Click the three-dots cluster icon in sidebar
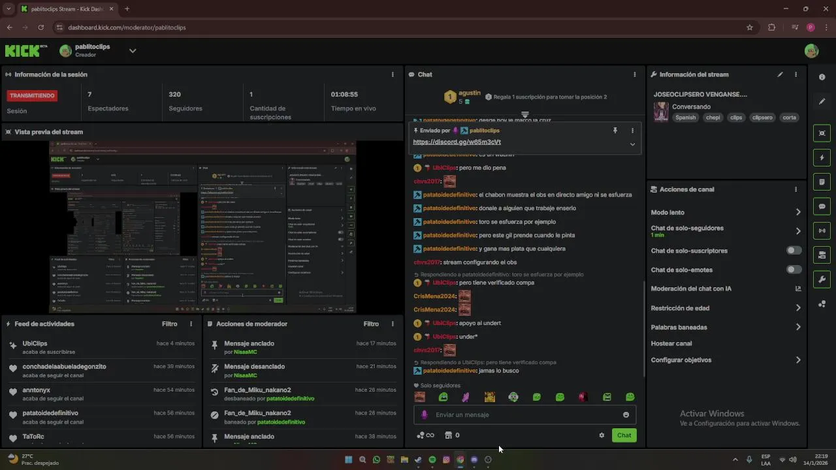This screenshot has height=470, width=836. 822,304
